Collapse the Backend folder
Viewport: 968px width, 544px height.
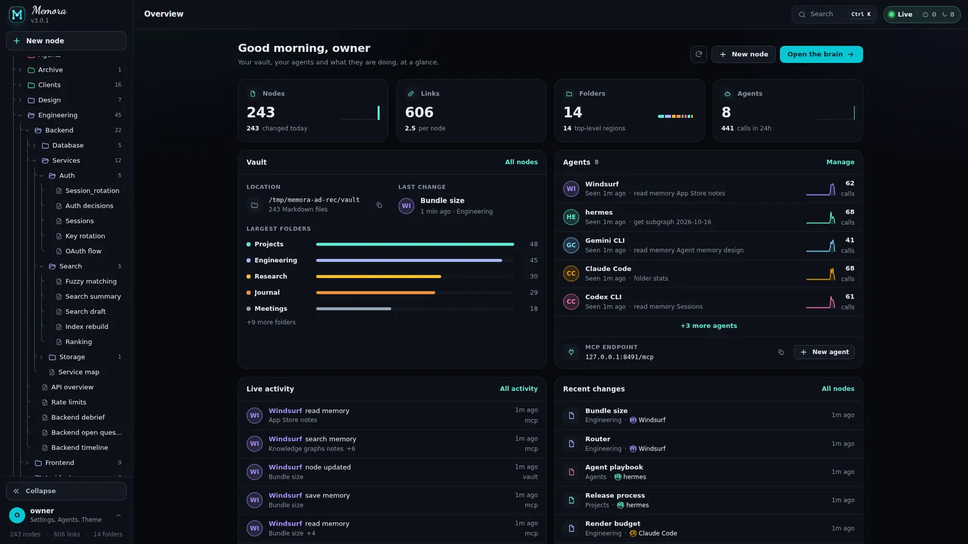27,131
